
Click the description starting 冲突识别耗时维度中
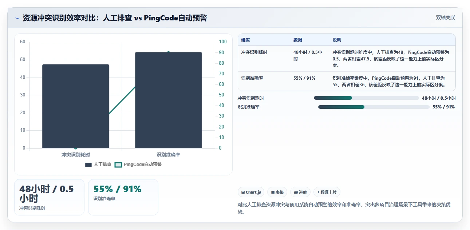click(391, 59)
